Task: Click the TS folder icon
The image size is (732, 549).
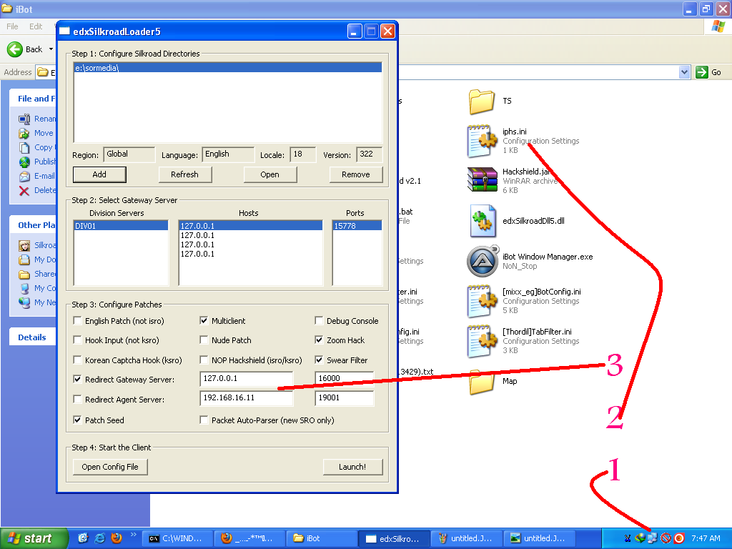Action: click(481, 102)
